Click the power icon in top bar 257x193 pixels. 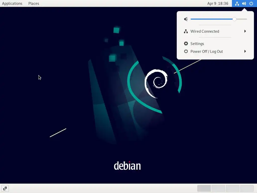[251, 4]
